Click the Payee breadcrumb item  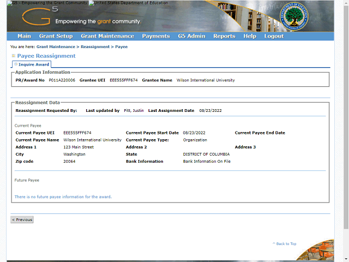pos(121,47)
